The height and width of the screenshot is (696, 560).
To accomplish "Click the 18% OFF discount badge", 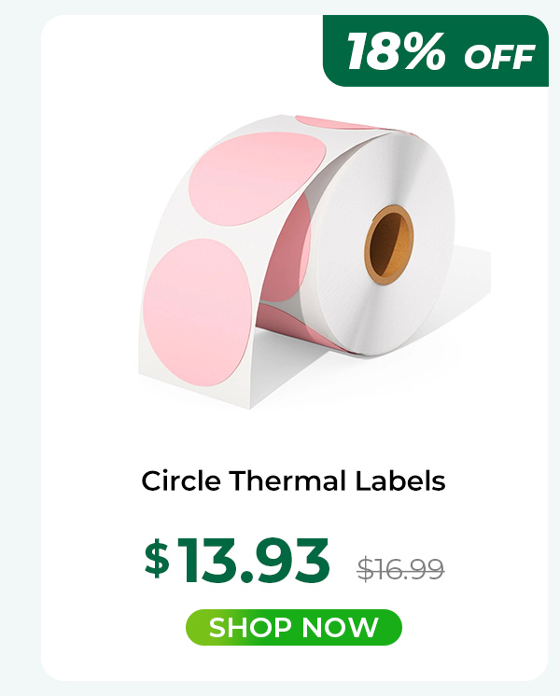I will (x=436, y=50).
